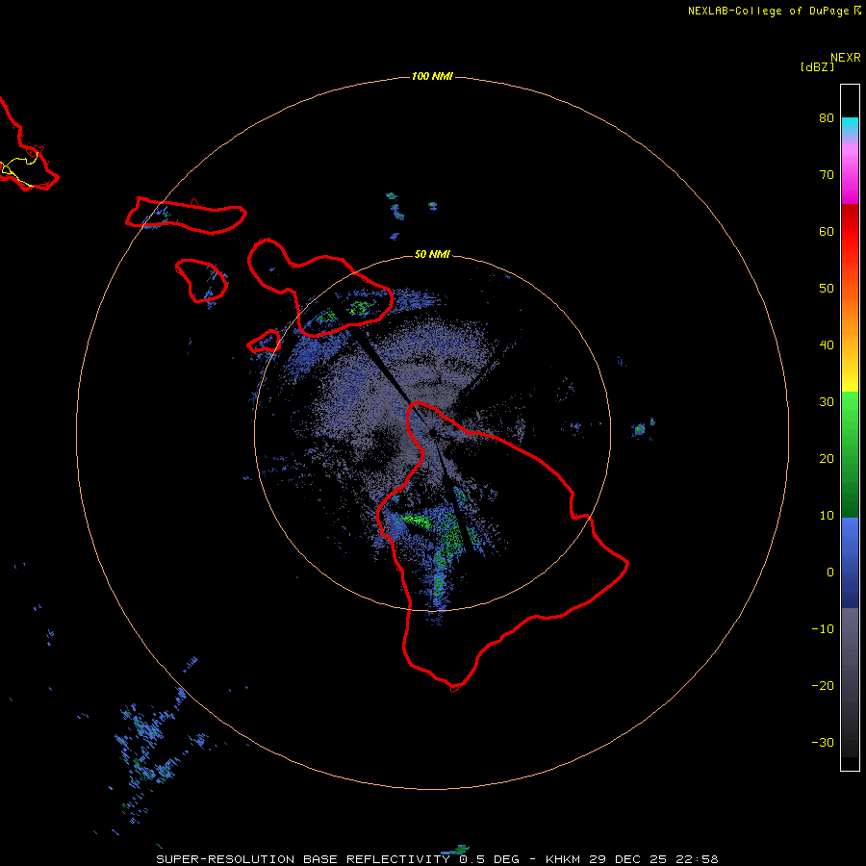The image size is (866, 866).
Task: Select the 10 value on dBZ scale
Action: coord(827,516)
